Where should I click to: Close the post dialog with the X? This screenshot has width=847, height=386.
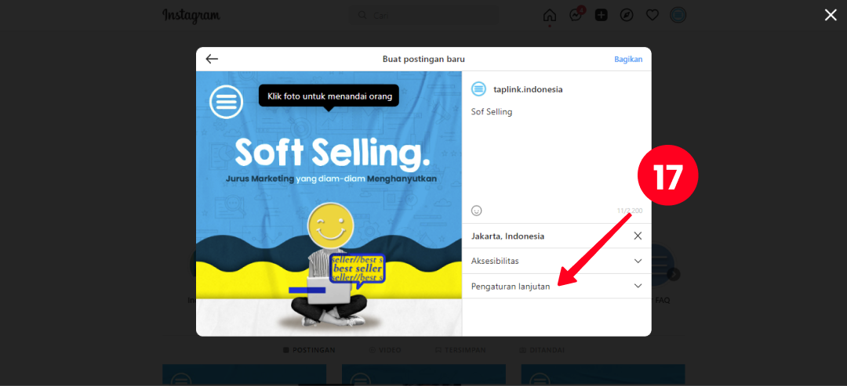tap(831, 15)
